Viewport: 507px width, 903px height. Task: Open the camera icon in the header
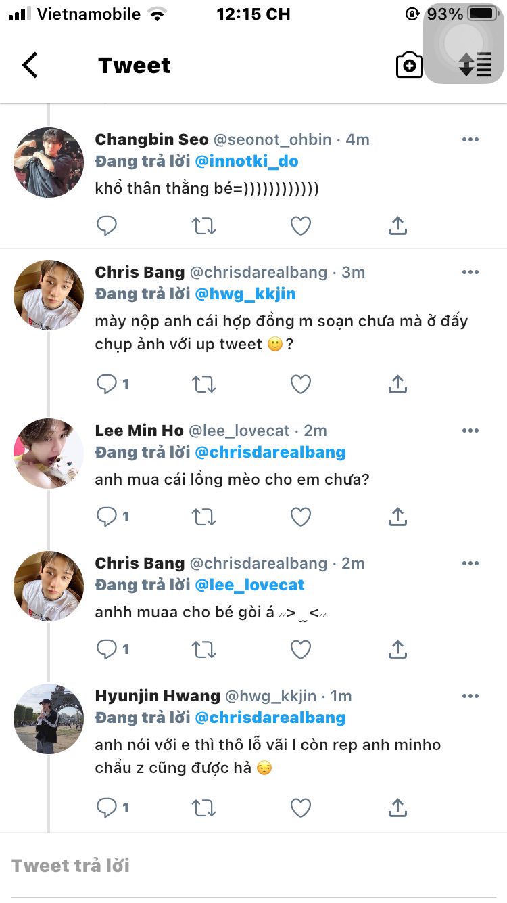coord(409,66)
